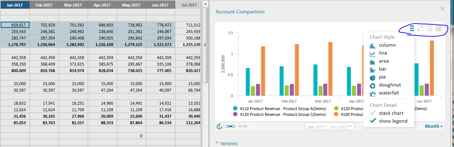
Task: Select cell with value 751,542
Action: coord(73,25)
